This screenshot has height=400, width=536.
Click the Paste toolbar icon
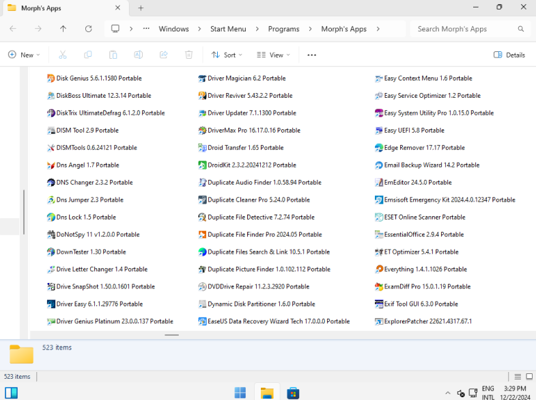coord(113,55)
